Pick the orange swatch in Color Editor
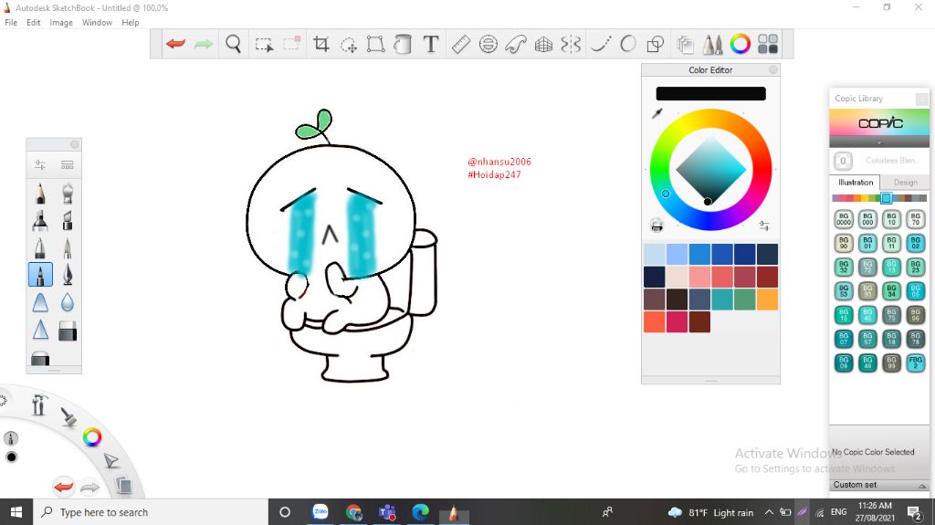The height and width of the screenshot is (525, 935). pyautogui.click(x=767, y=299)
